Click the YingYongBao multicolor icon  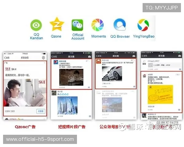click(143, 25)
